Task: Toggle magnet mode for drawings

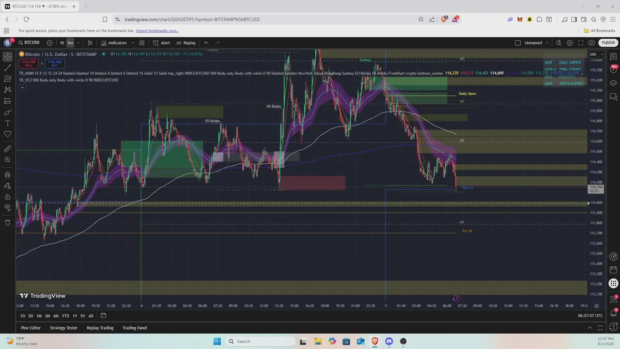Action: pos(8,174)
